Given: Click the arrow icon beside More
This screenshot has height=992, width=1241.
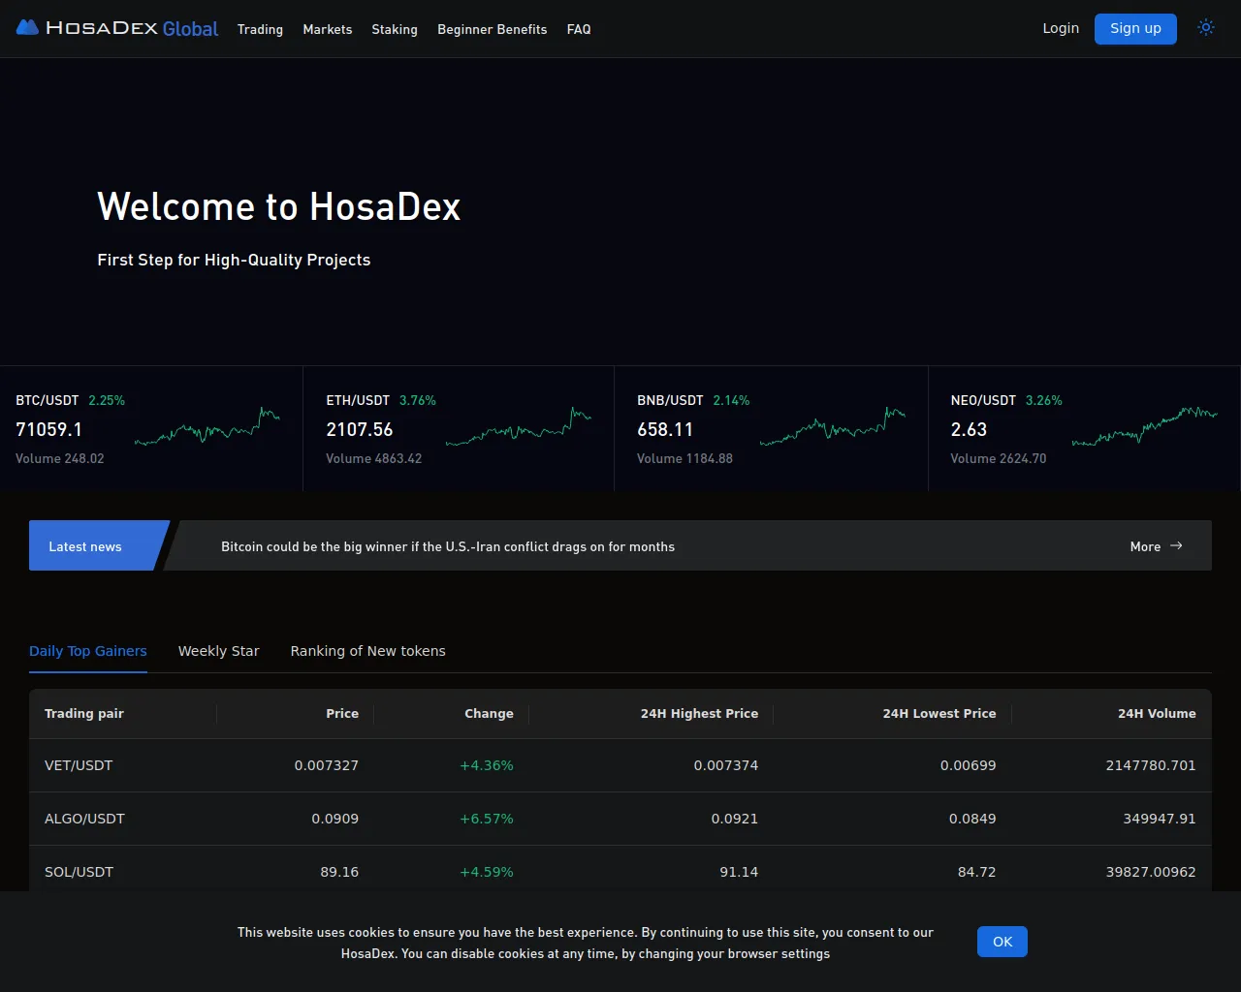Looking at the screenshot, I should click(1176, 546).
